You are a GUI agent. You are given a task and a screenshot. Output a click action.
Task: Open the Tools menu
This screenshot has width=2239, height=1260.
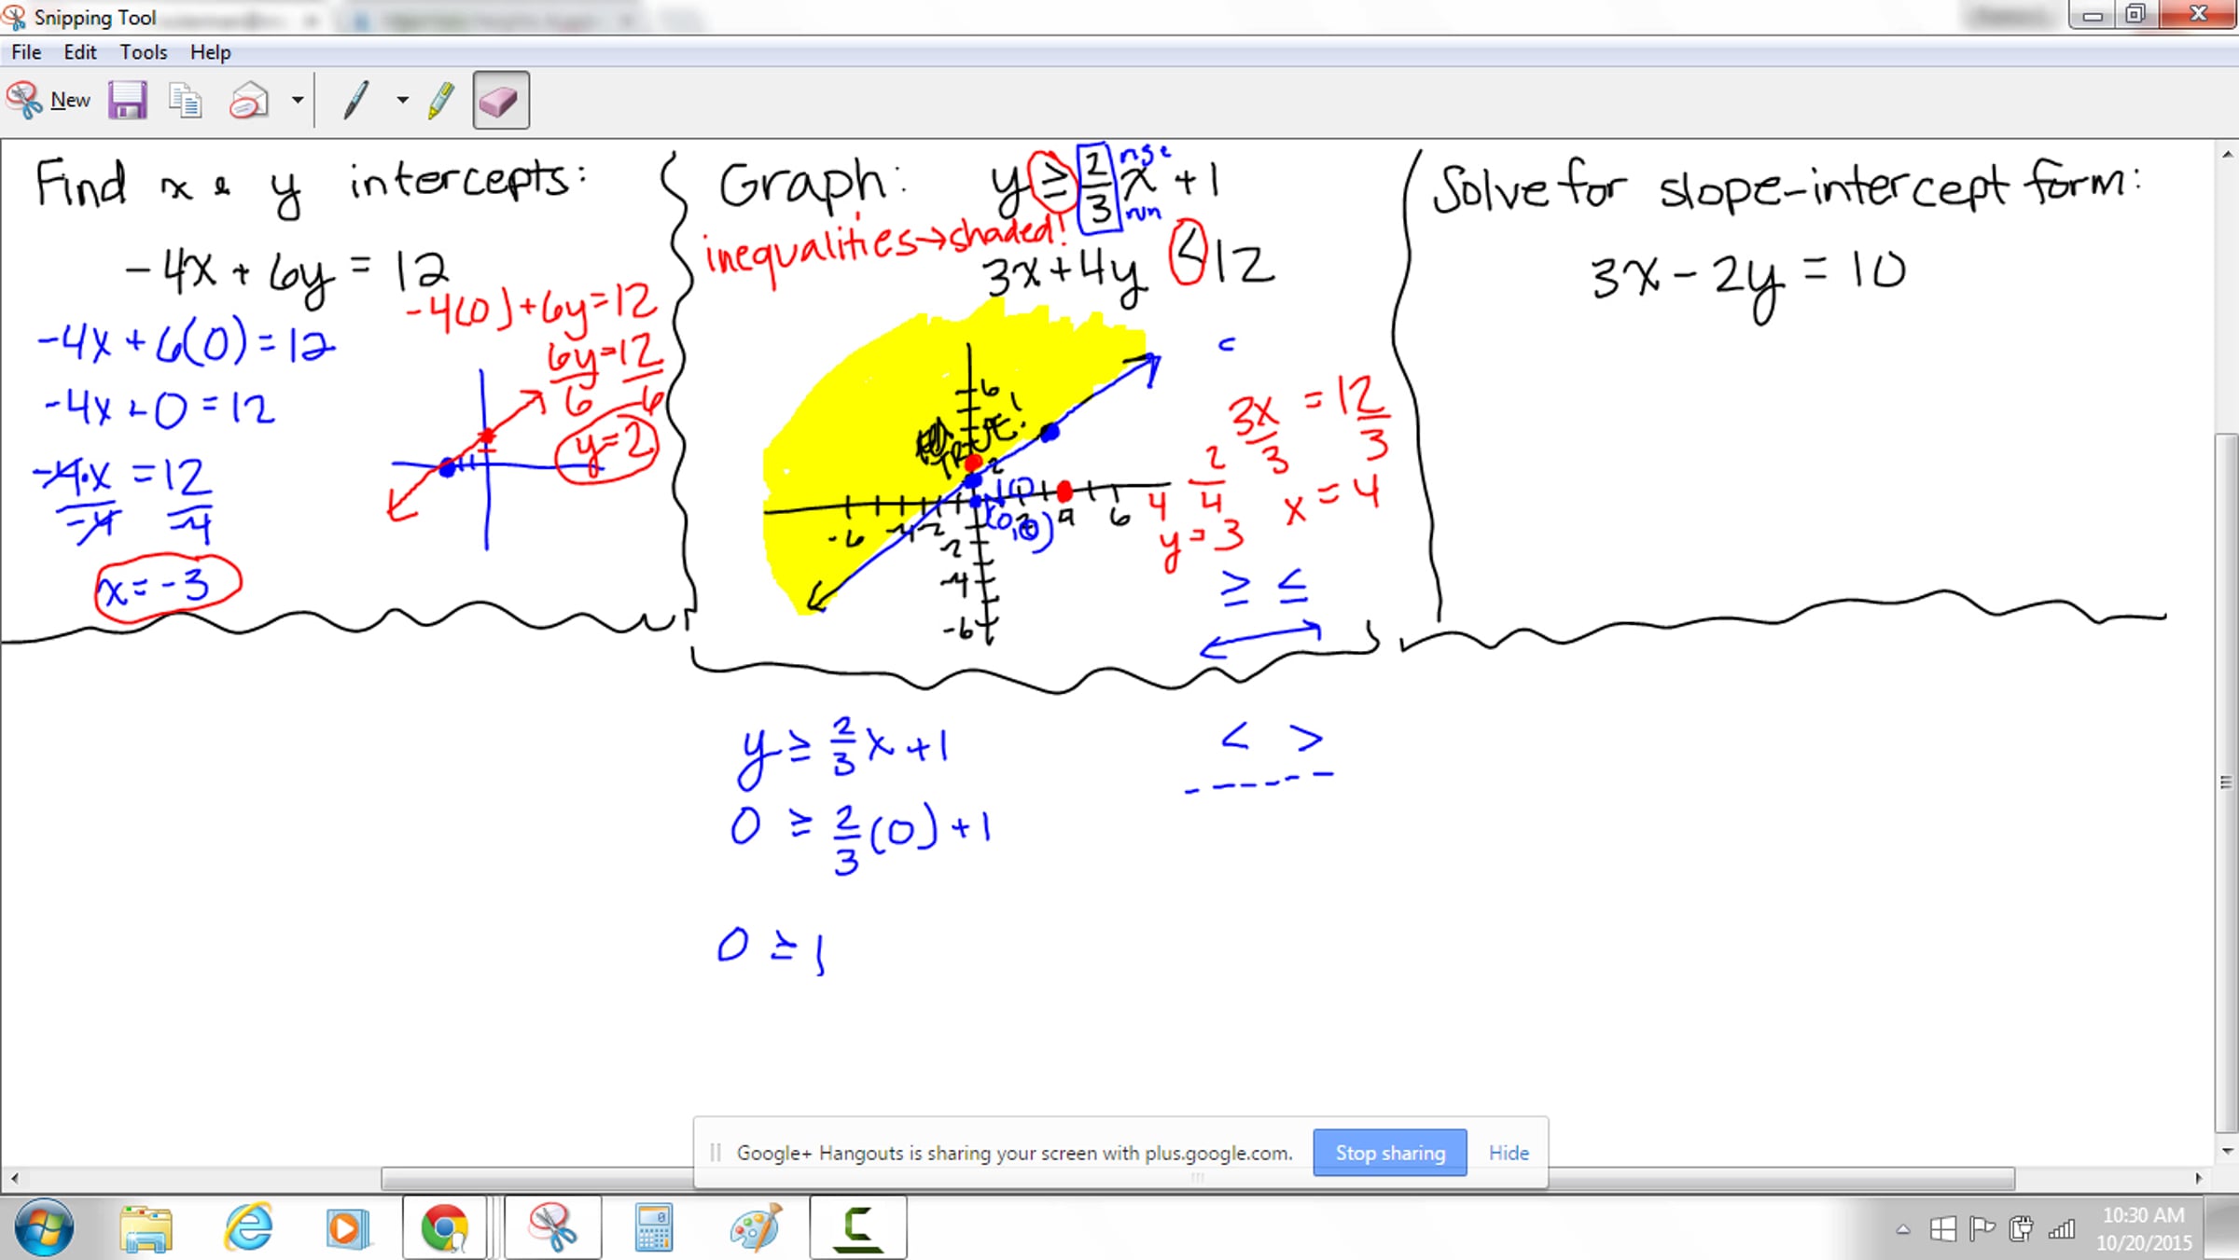143,52
